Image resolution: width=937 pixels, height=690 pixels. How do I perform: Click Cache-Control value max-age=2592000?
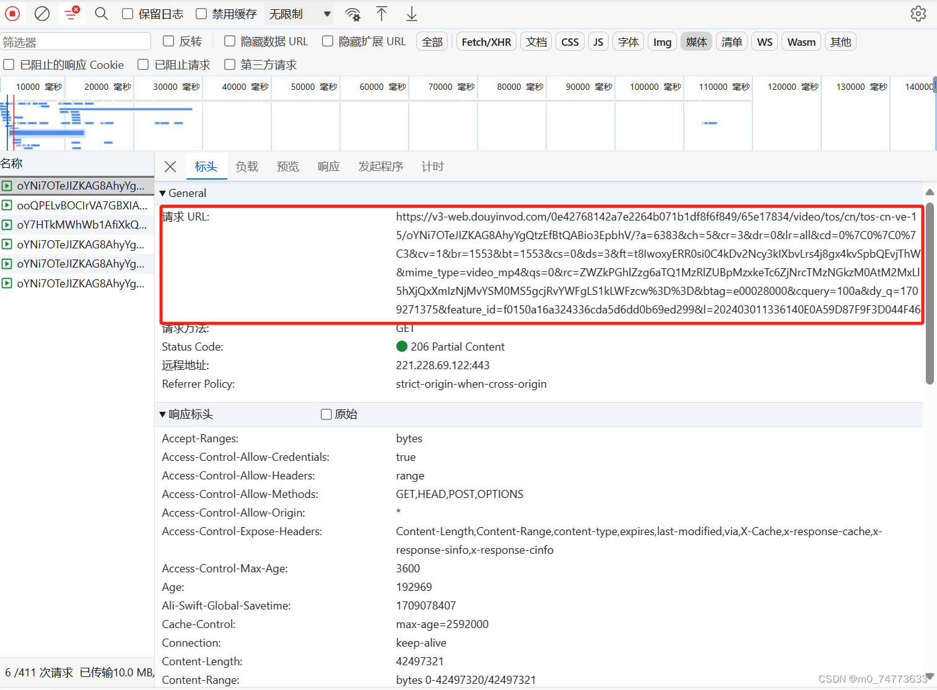[x=442, y=624]
